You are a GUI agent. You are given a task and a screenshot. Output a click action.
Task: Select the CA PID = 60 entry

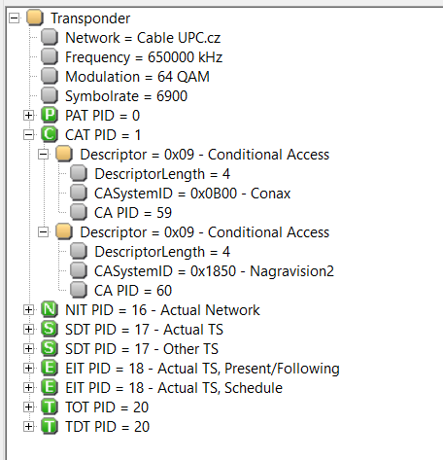(133, 291)
